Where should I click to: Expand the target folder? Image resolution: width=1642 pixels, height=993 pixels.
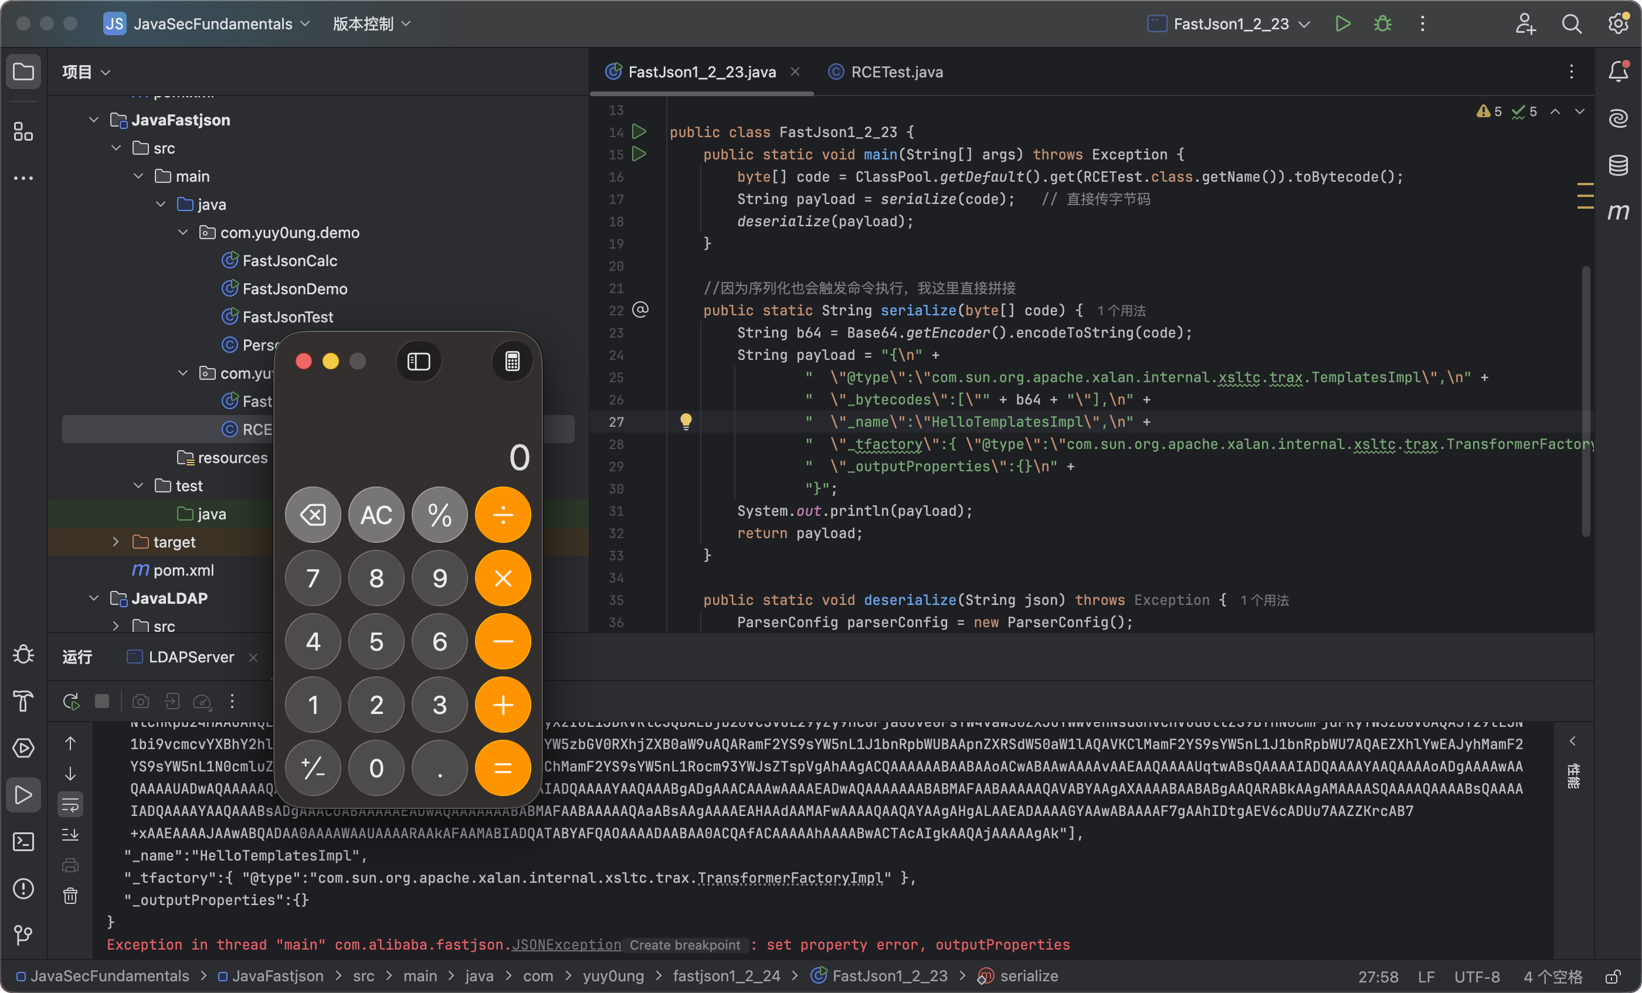tap(116, 542)
